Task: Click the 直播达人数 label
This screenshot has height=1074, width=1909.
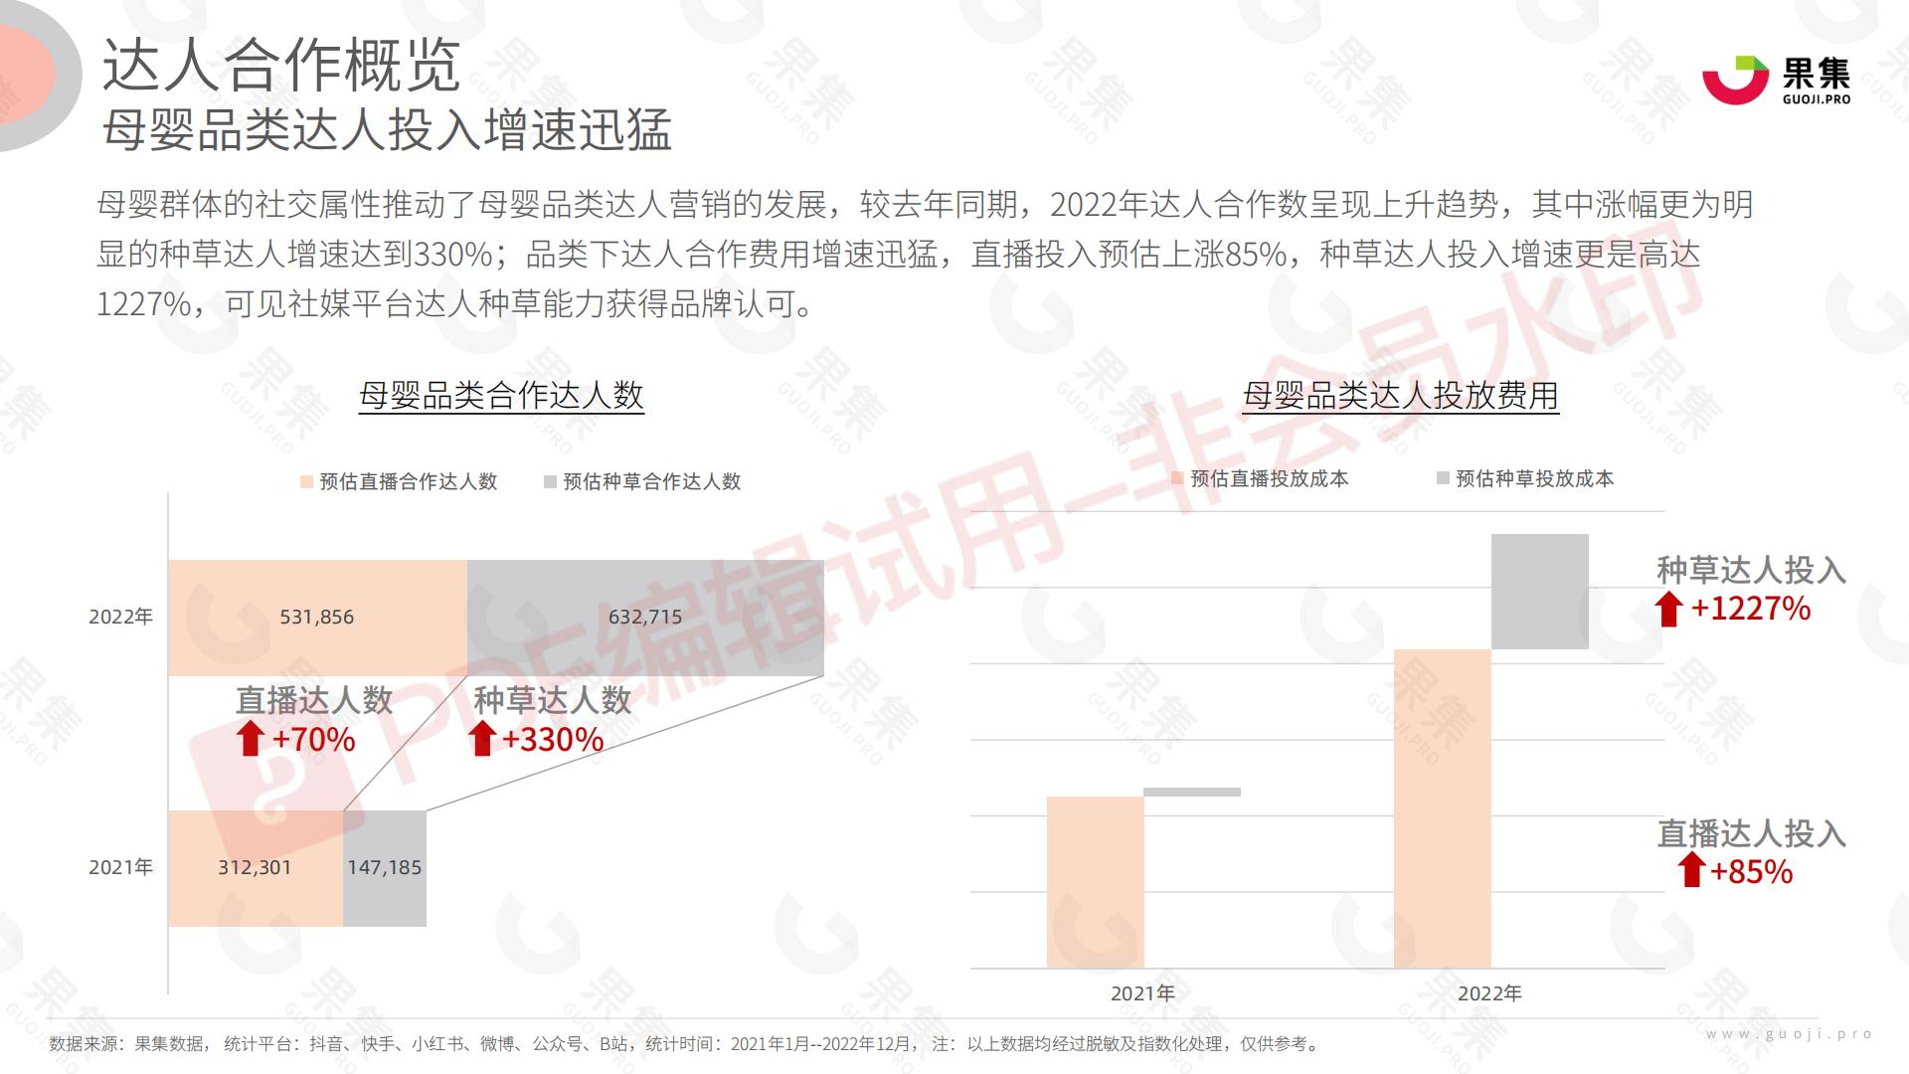Action: 314,700
